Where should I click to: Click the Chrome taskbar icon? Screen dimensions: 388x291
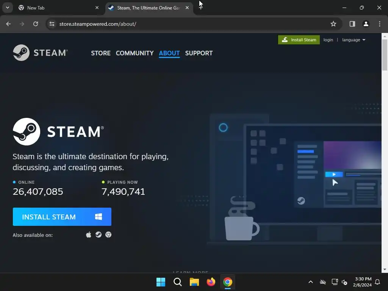(228, 282)
